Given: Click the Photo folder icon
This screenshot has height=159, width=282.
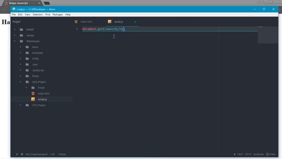Looking at the screenshot, I should pyautogui.click(x=27, y=76).
